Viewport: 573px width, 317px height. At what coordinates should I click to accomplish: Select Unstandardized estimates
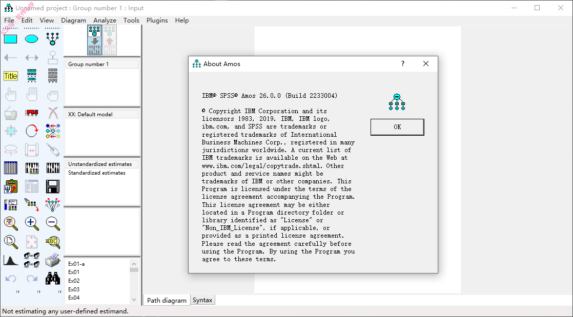coord(102,164)
